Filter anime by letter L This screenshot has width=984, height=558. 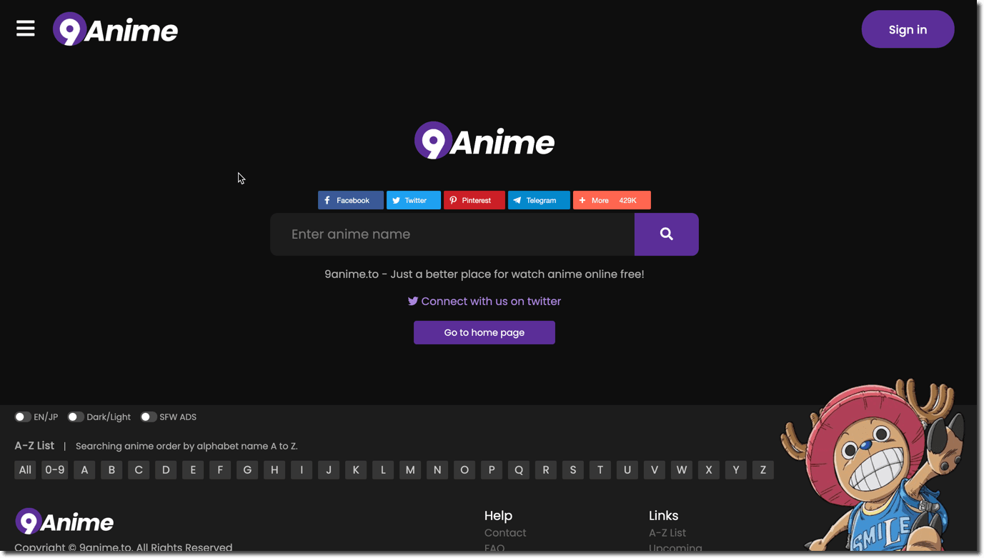coord(383,470)
